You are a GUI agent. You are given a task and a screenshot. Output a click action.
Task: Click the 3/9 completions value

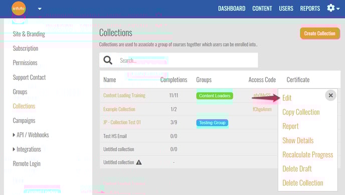click(x=174, y=122)
